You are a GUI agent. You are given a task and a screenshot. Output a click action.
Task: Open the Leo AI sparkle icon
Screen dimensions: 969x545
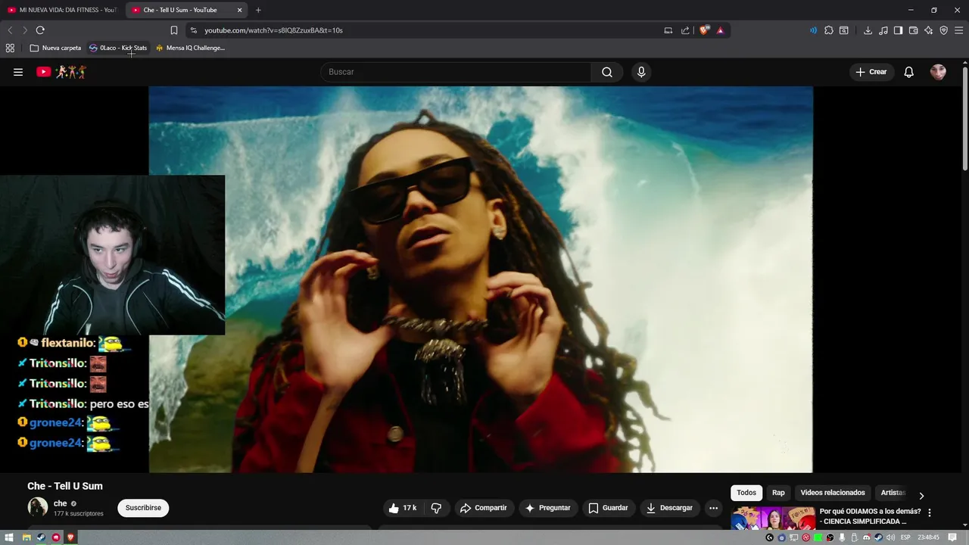pyautogui.click(x=928, y=30)
